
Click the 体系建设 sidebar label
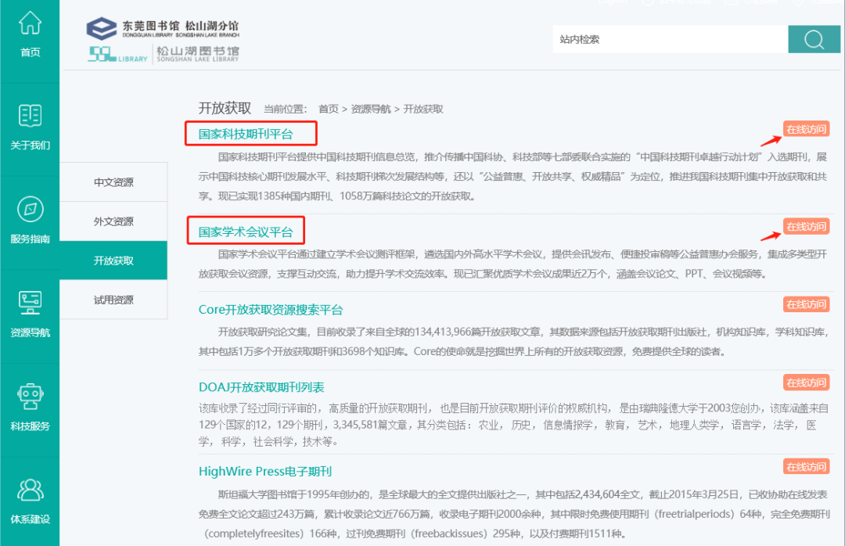coord(31,519)
